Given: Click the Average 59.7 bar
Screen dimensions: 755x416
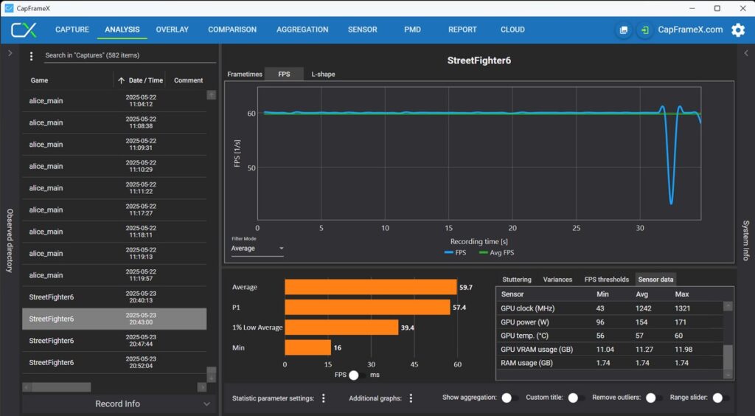Looking at the screenshot, I should [x=371, y=288].
